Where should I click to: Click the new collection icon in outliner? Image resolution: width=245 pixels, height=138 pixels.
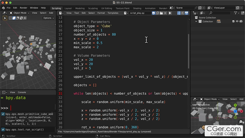coord(243,13)
